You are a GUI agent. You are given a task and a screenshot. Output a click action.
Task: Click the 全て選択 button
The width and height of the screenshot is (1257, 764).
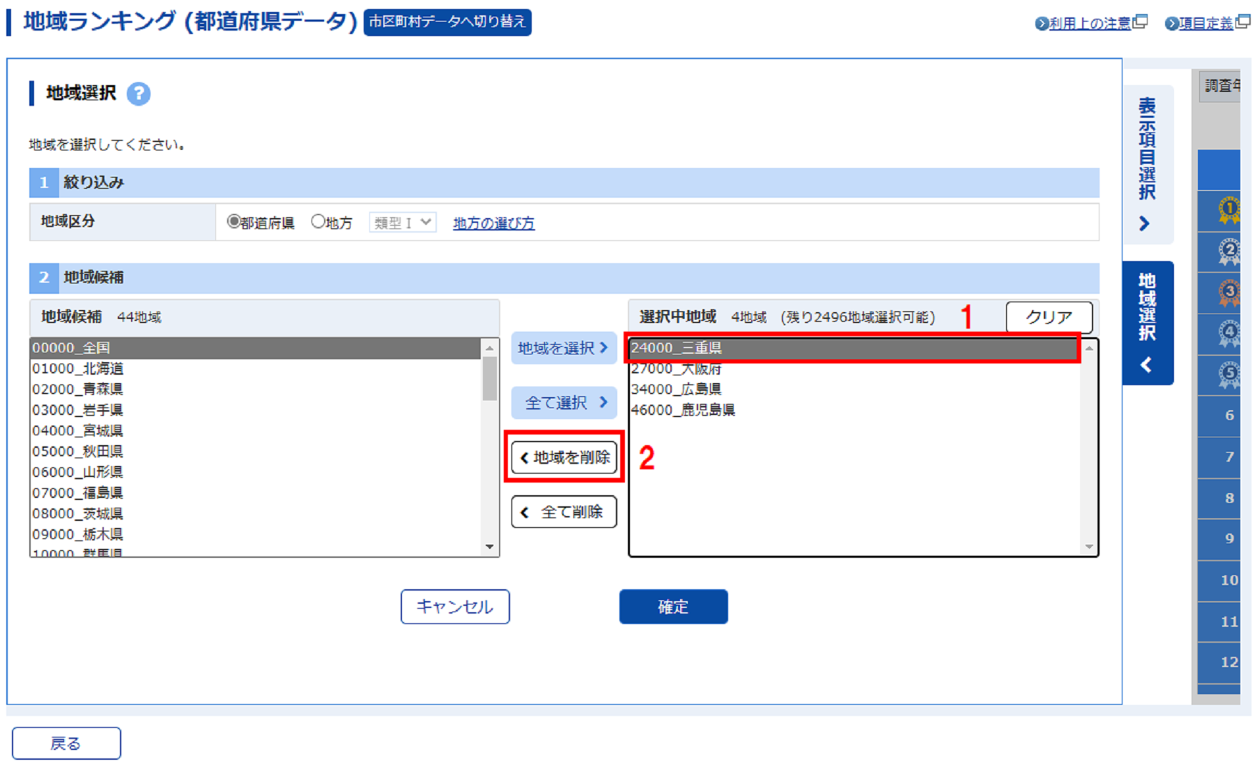pos(564,403)
